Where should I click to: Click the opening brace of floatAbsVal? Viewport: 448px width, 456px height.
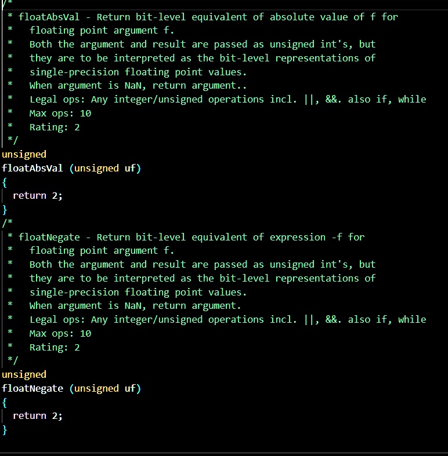(x=5, y=182)
